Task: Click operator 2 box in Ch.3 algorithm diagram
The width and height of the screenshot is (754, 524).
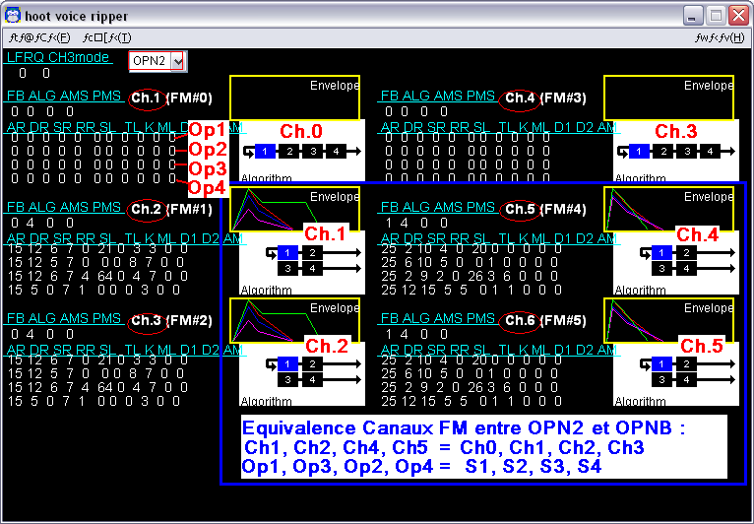Action: coord(663,151)
